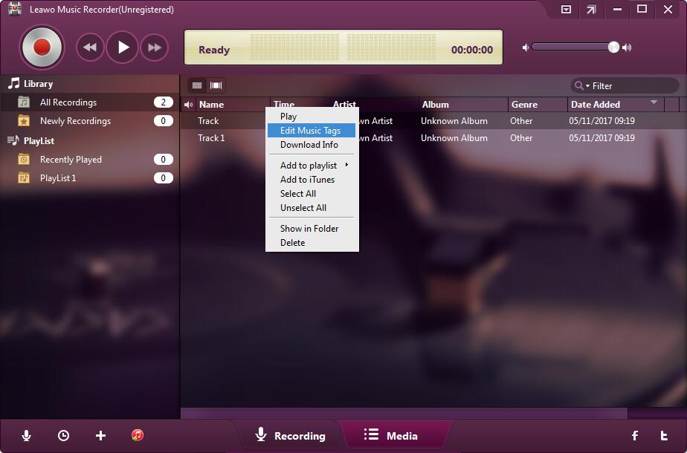Choose Delete in the context menu

coord(312,243)
